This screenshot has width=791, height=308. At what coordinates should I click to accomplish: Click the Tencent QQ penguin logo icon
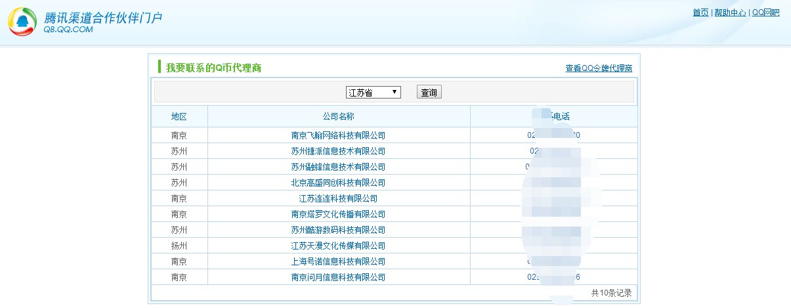tap(22, 22)
